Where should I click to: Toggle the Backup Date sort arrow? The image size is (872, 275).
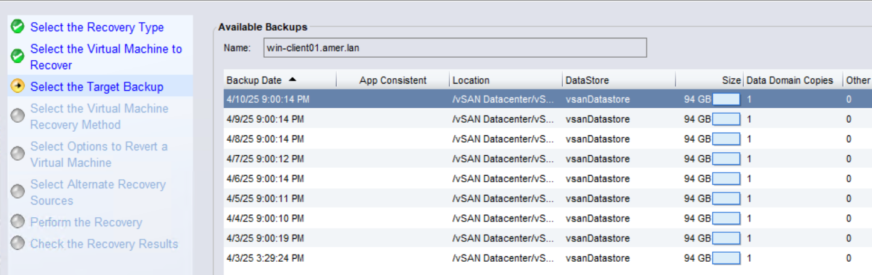point(292,79)
